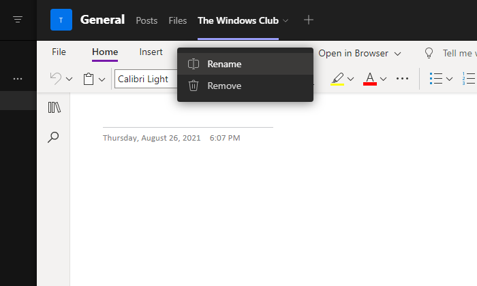This screenshot has width=477, height=286.
Task: Click the team avatar tile T
Action: point(61,20)
